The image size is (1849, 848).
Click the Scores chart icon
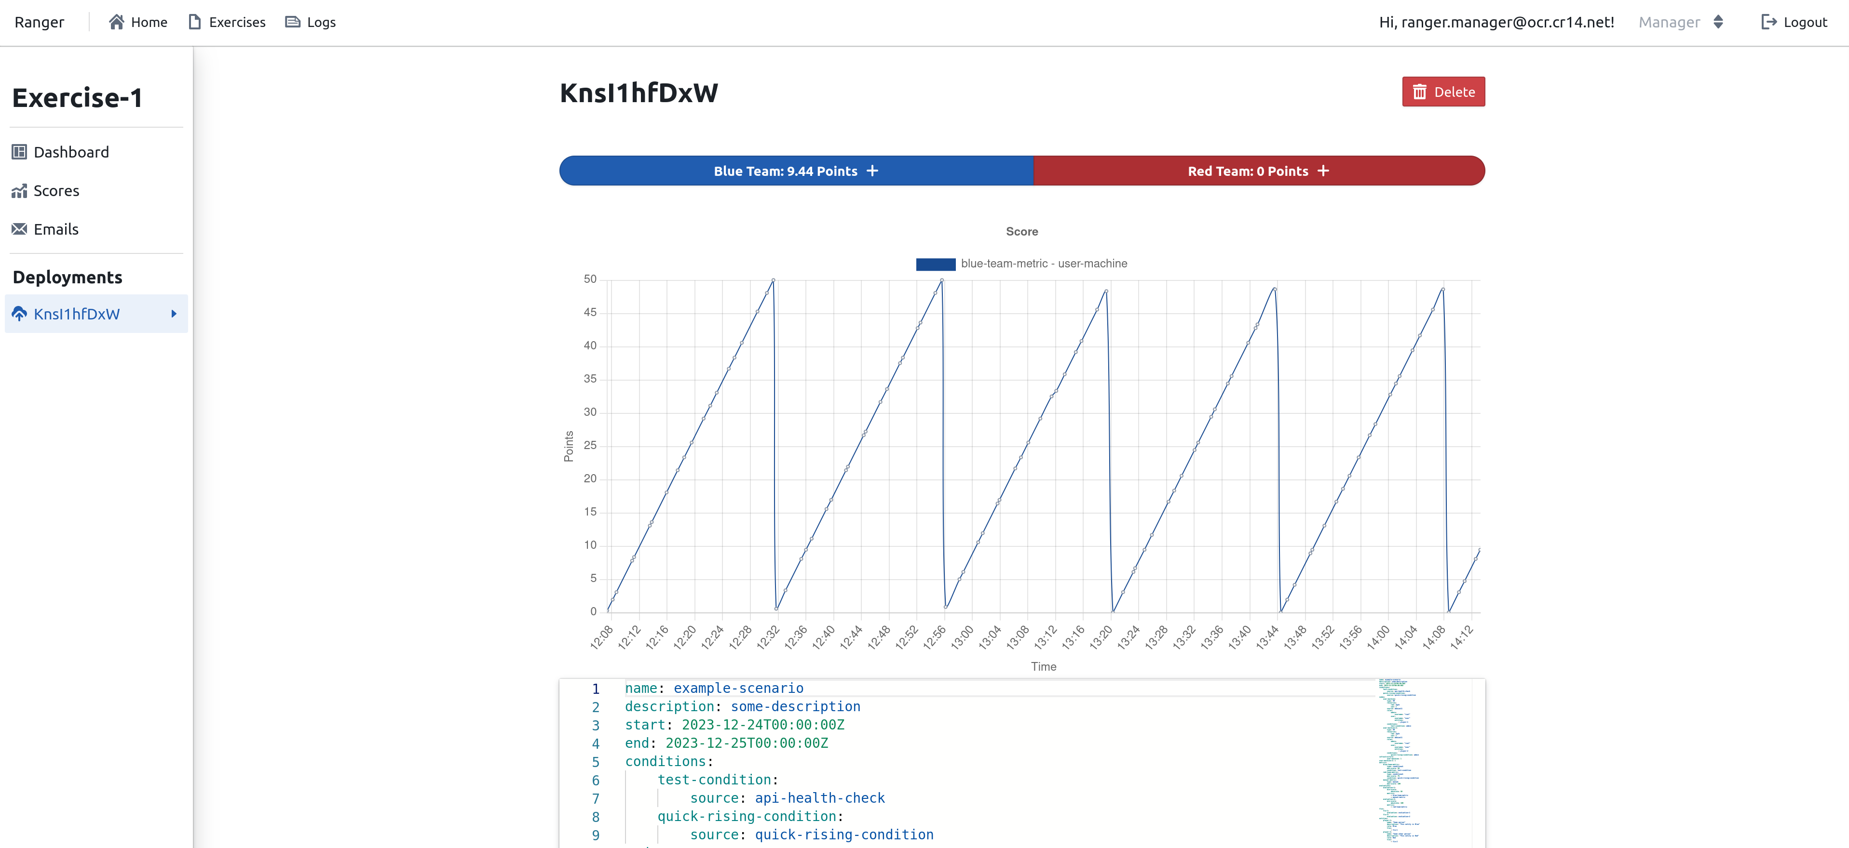(19, 191)
